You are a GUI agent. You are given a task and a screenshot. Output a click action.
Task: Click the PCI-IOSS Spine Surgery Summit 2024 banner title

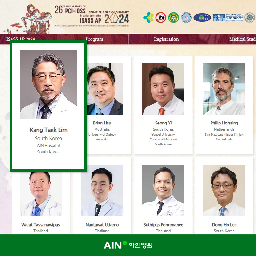92,16
